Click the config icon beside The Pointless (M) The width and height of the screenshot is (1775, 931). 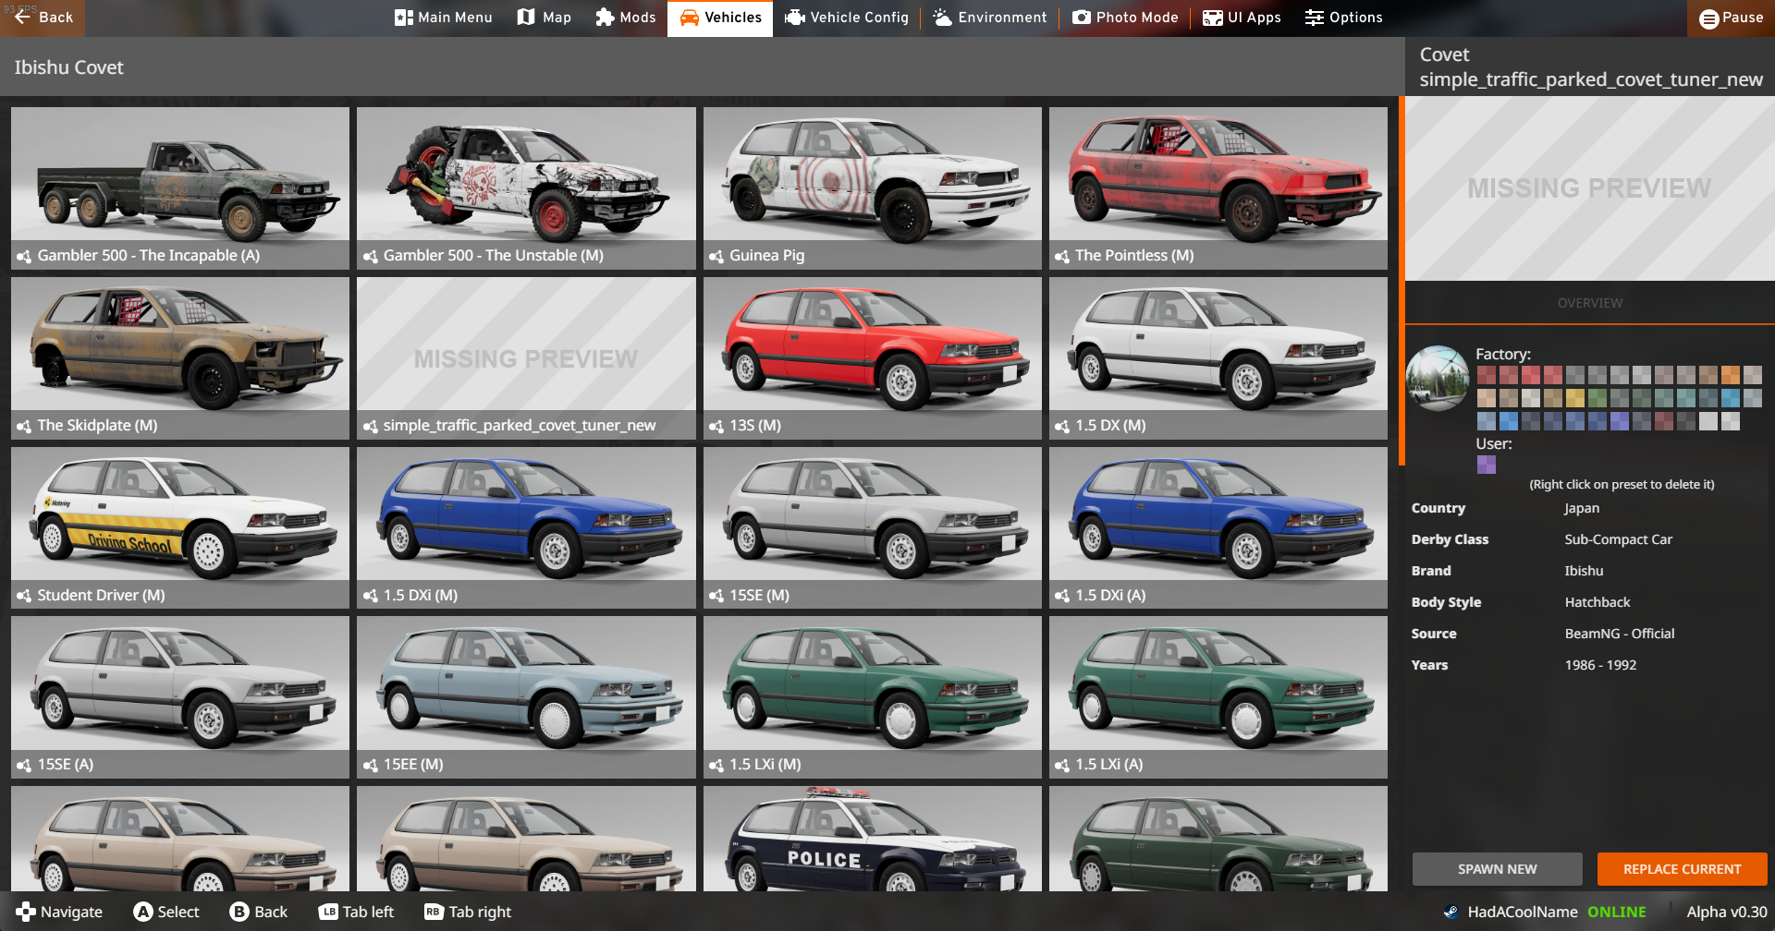coord(1062,256)
